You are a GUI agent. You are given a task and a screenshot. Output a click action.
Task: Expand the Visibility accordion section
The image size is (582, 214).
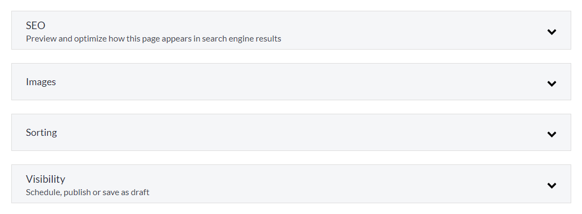pos(291,184)
